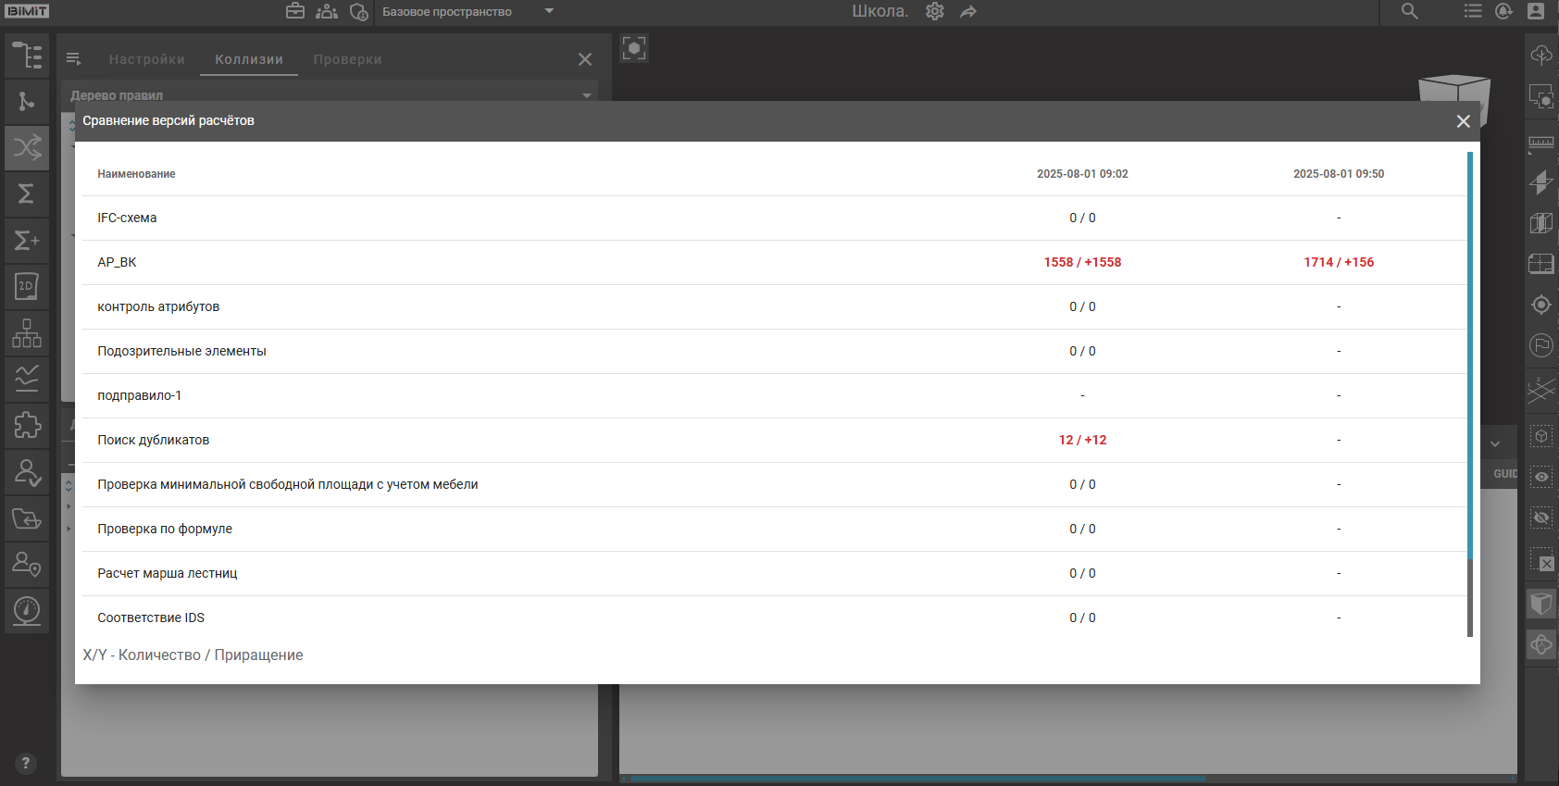Screen dimensions: 1559x786
Task: Click the AP_BK row name
Action: 117,262
